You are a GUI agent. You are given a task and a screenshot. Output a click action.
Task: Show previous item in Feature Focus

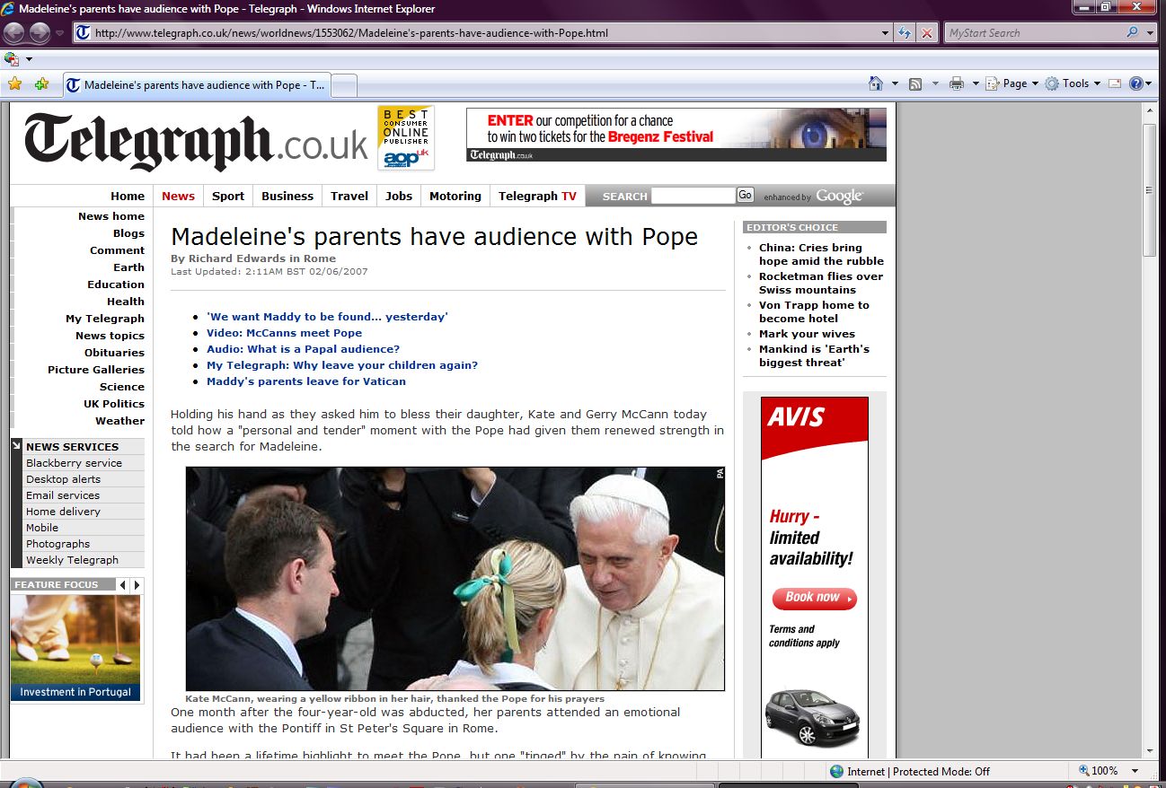pos(122,585)
